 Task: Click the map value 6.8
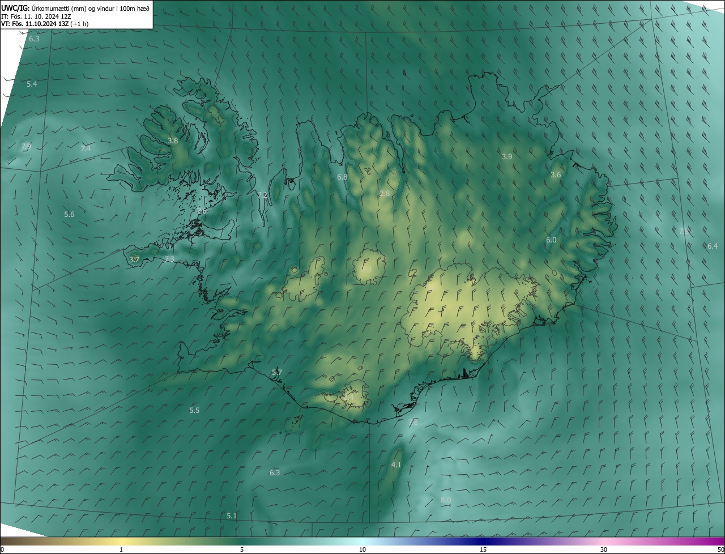pyautogui.click(x=342, y=177)
